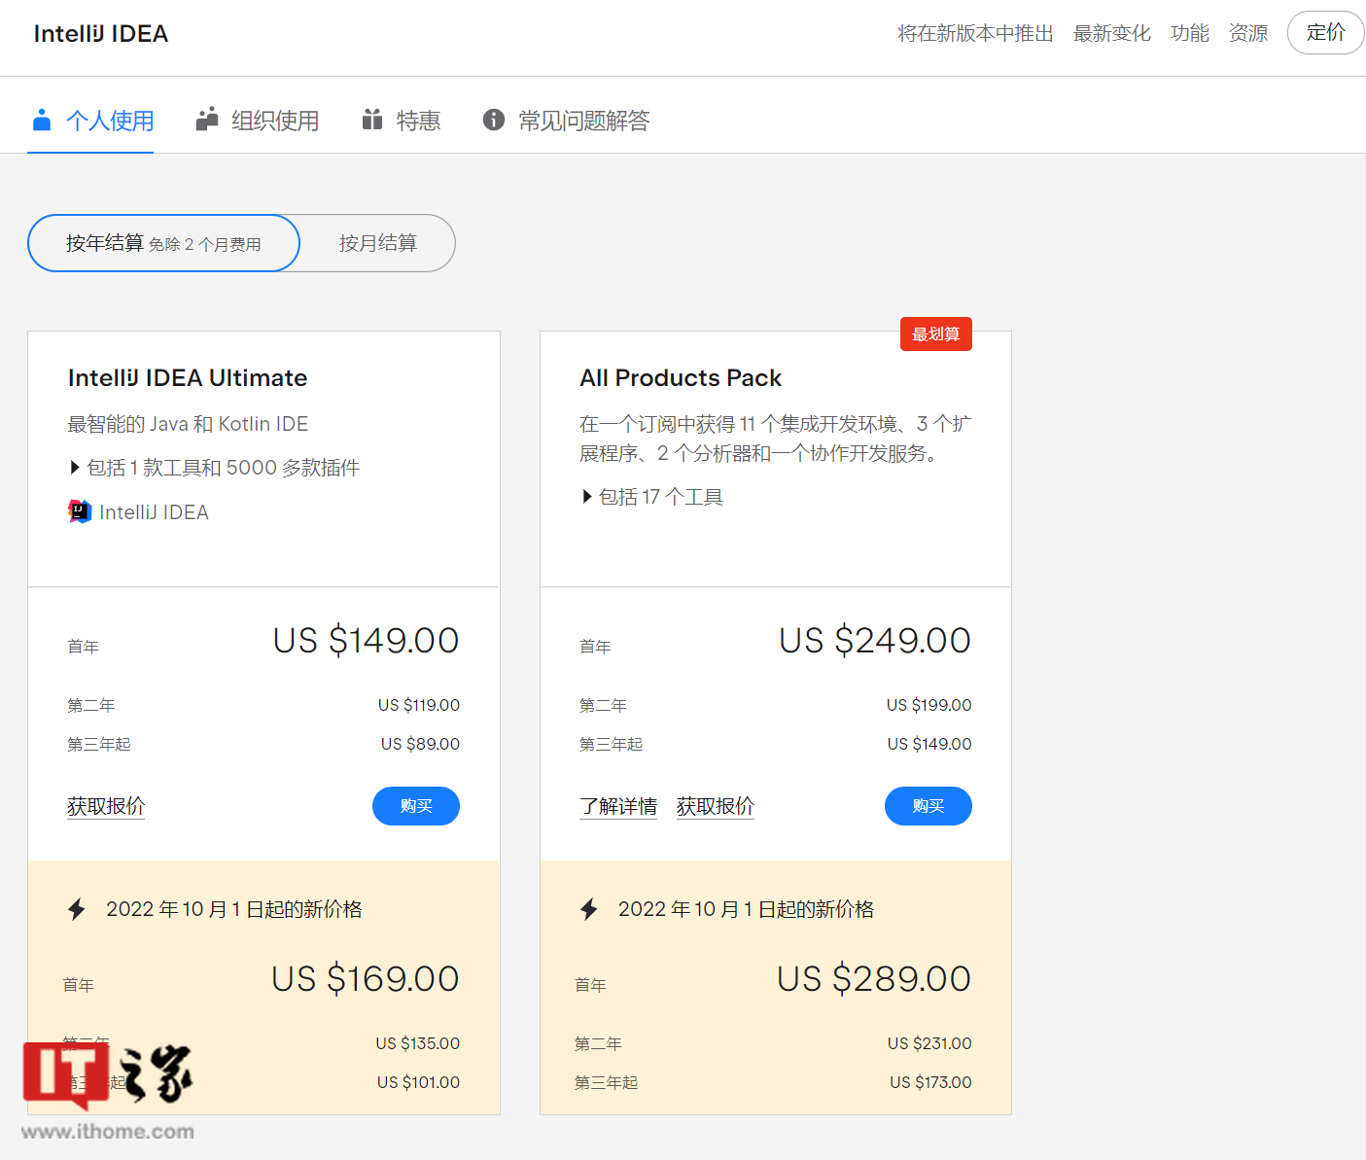This screenshot has width=1366, height=1160.
Task: Click the lightning icon in All Products Pack new-price section
Action: pos(589,909)
